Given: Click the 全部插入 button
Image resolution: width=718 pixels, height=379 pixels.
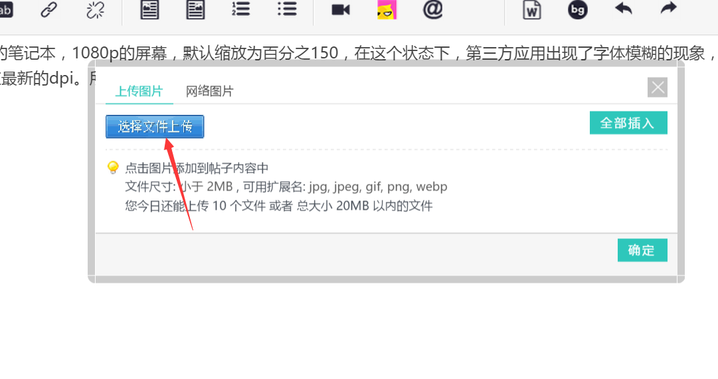Looking at the screenshot, I should click(628, 123).
